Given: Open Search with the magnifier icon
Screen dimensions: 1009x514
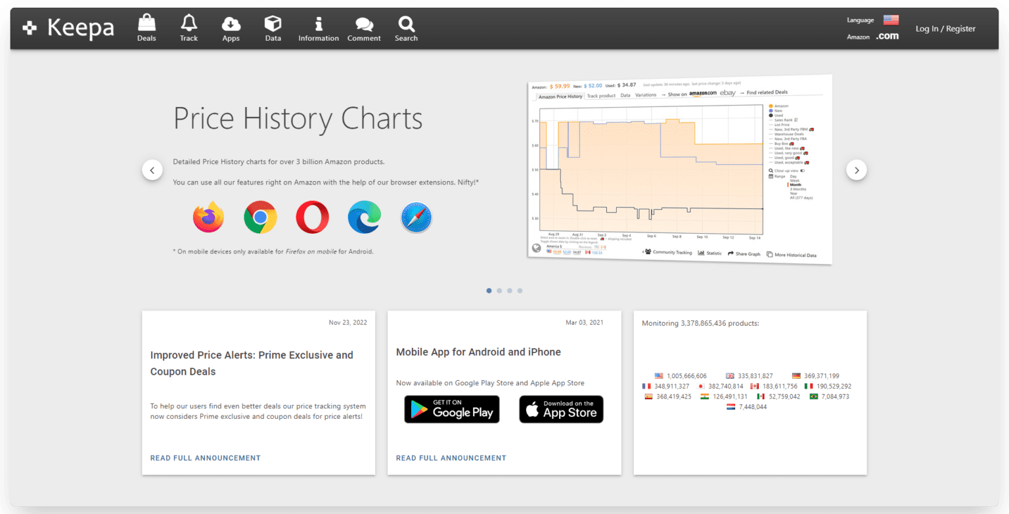Looking at the screenshot, I should pyautogui.click(x=406, y=26).
